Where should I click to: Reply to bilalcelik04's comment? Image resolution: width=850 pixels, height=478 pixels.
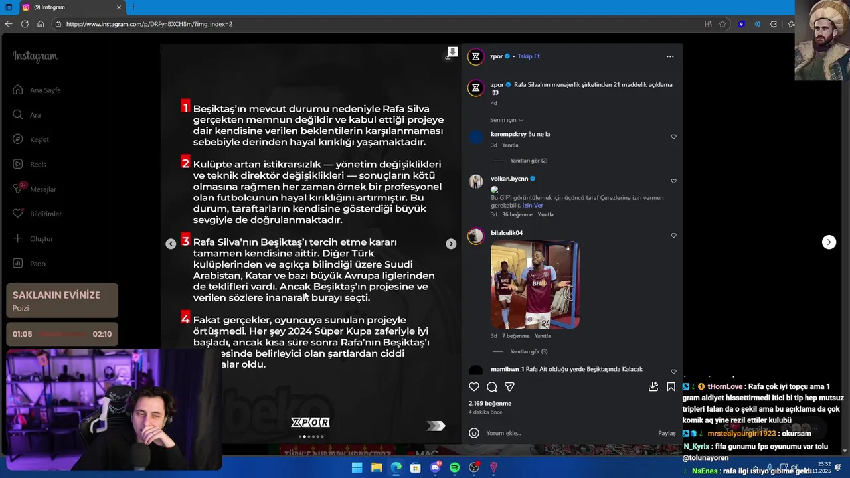543,336
